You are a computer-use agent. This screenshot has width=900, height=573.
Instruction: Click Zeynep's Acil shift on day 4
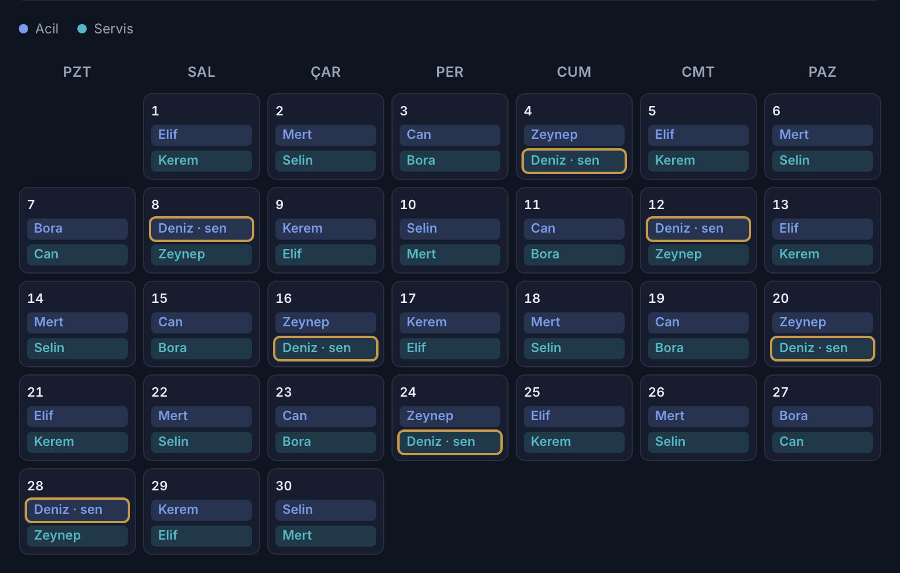coord(574,135)
